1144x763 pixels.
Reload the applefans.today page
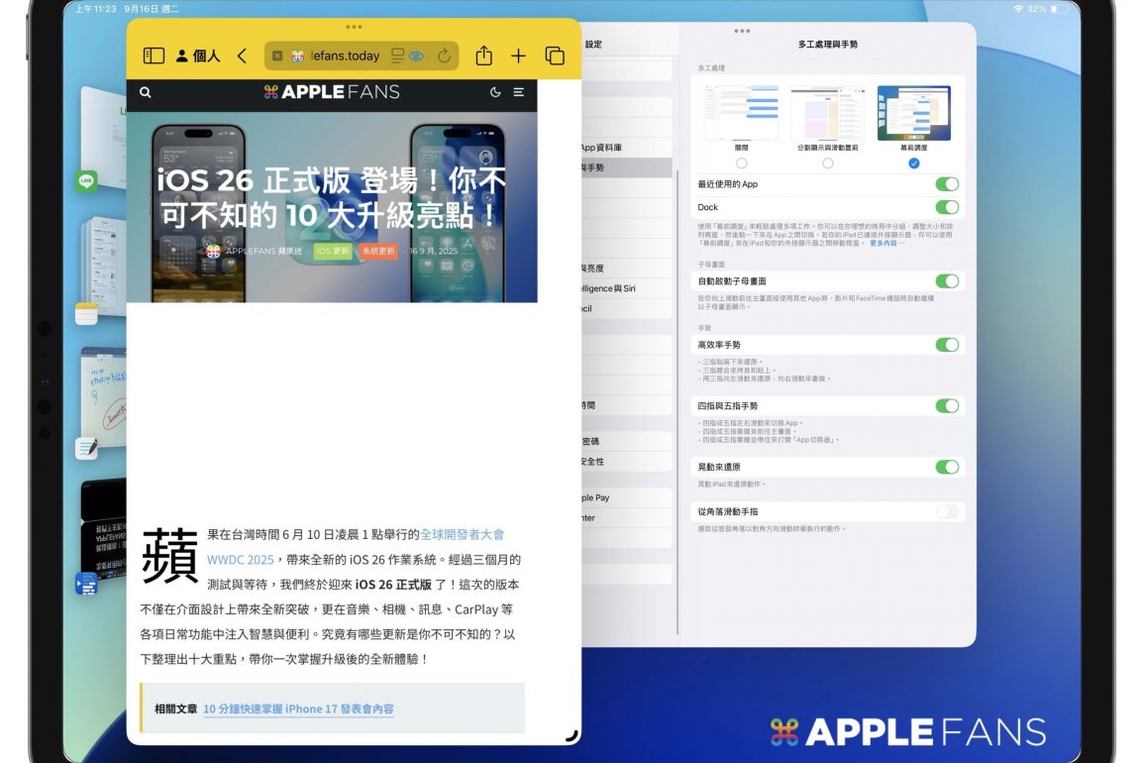[x=444, y=56]
